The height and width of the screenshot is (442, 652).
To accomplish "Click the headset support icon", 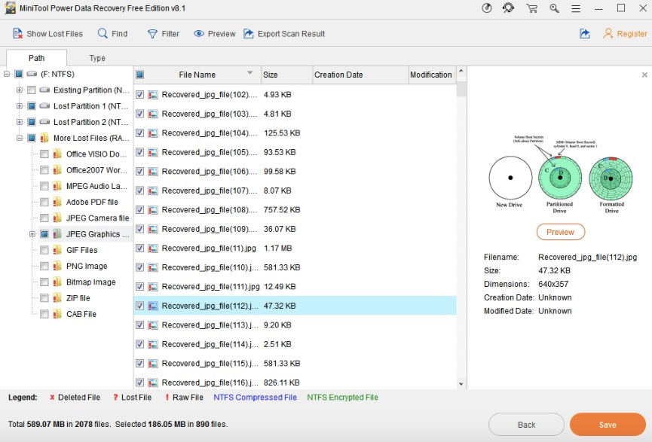I will 509,8.
